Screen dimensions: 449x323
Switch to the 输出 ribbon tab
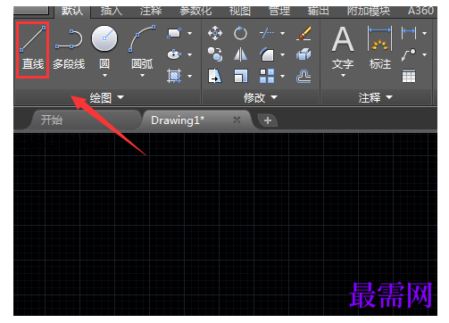click(319, 12)
